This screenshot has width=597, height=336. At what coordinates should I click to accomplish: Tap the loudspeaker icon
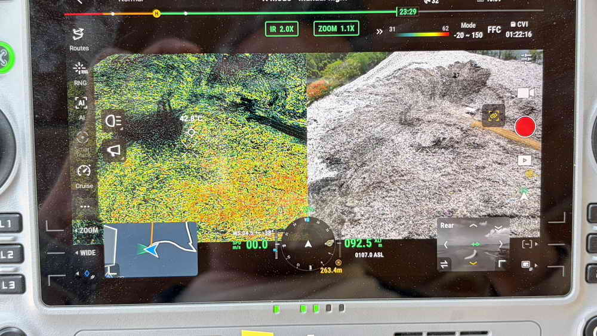tap(113, 151)
